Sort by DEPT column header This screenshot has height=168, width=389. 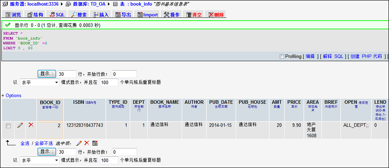point(139,102)
